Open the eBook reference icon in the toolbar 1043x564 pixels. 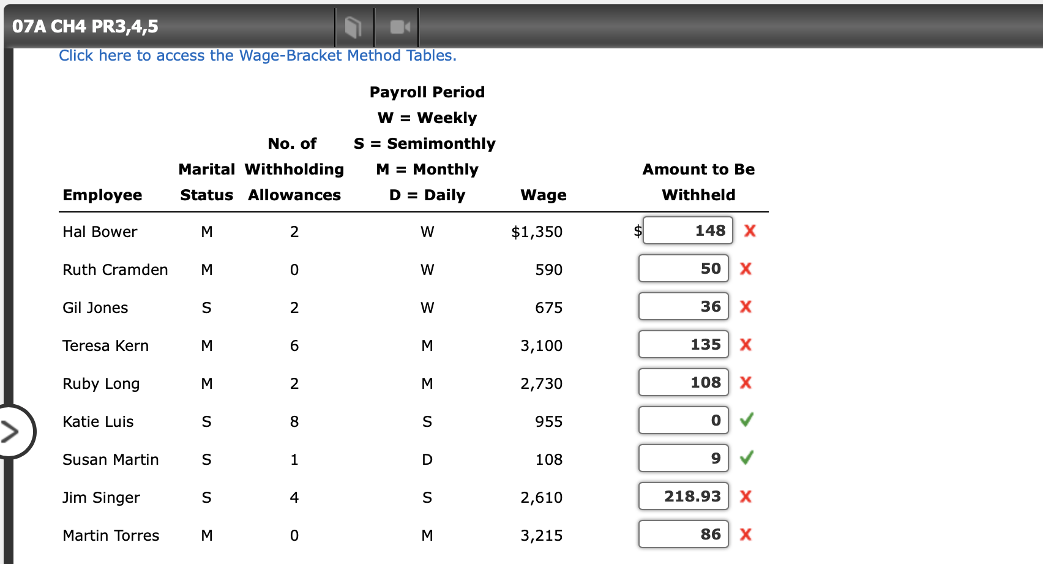click(x=354, y=27)
